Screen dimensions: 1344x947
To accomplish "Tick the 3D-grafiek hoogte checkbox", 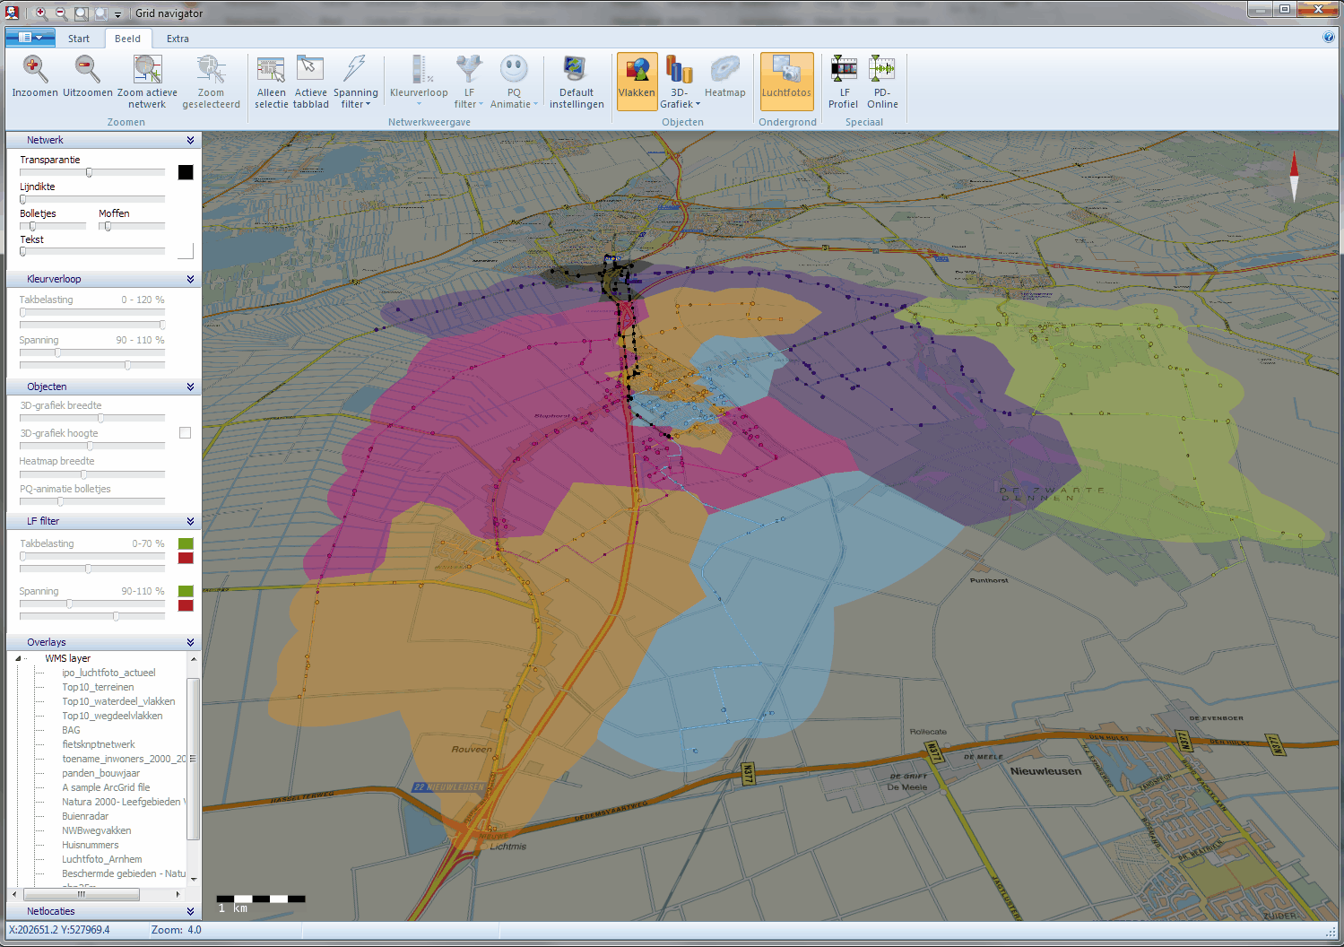I will pyautogui.click(x=186, y=433).
